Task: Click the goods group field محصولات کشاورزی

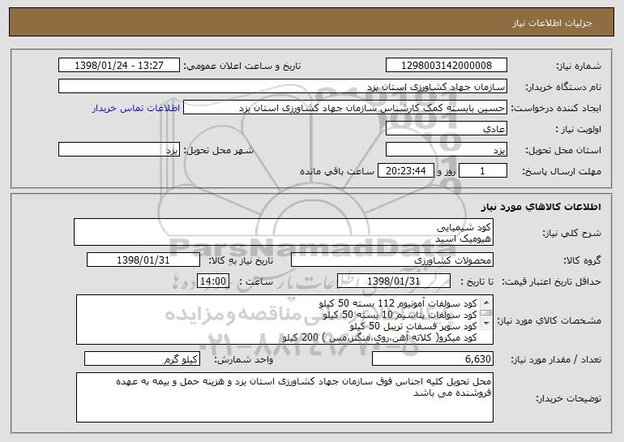Action: (392, 260)
